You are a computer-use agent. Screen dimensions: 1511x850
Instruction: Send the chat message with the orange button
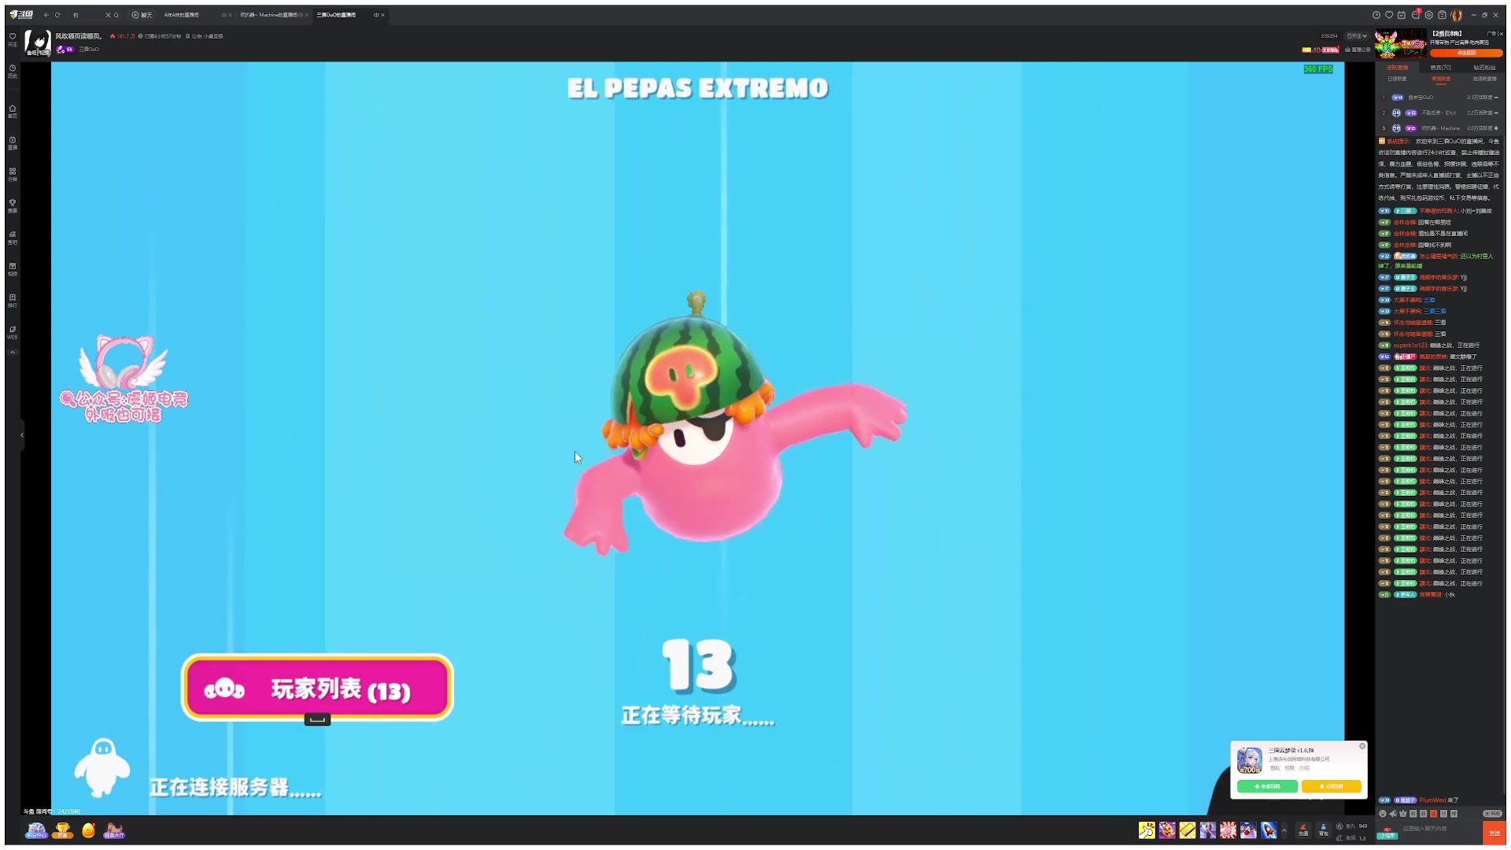coord(1494,833)
